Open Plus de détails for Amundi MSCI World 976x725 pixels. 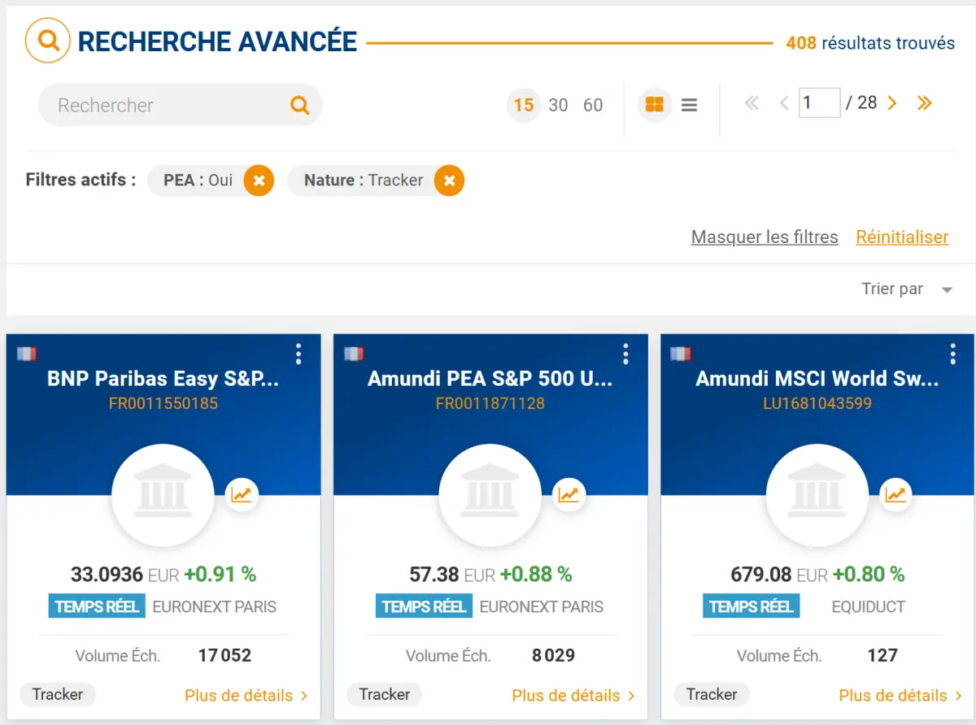(900, 696)
